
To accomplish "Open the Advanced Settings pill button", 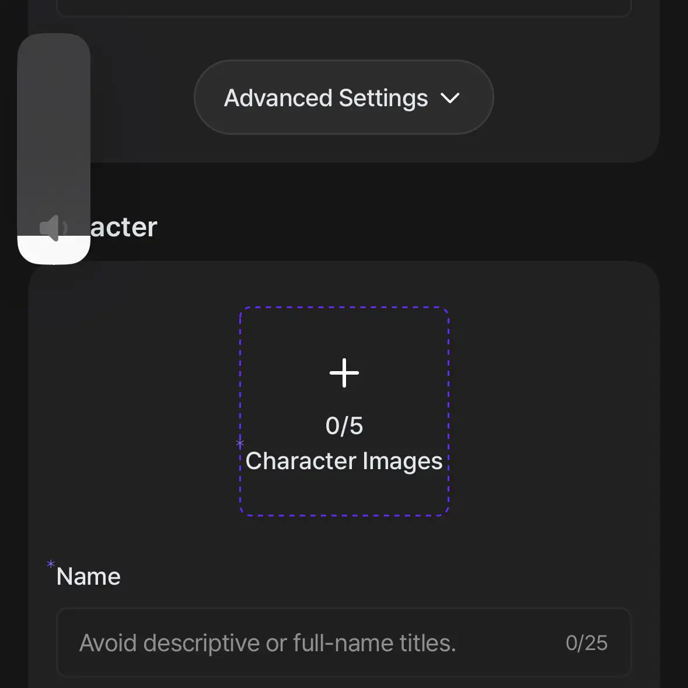I will pos(344,97).
